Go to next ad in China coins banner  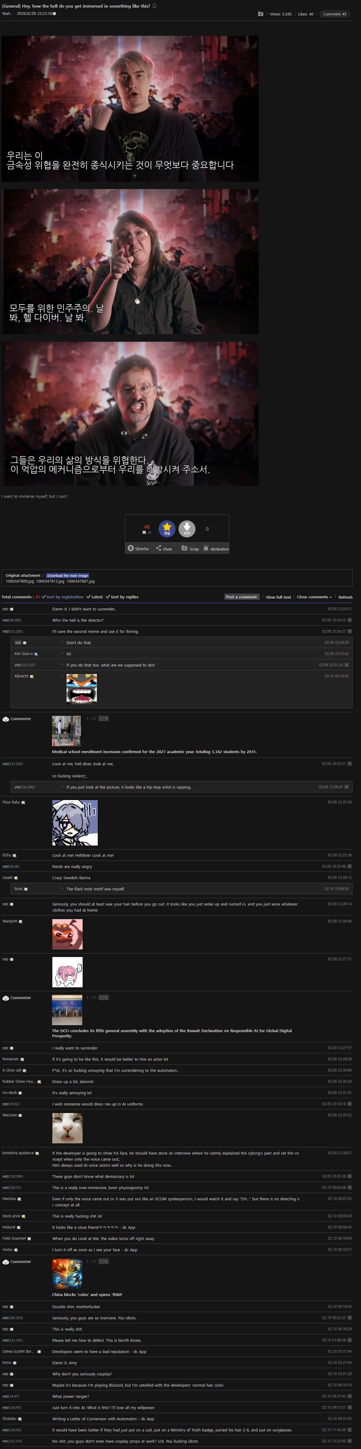pos(106,1261)
